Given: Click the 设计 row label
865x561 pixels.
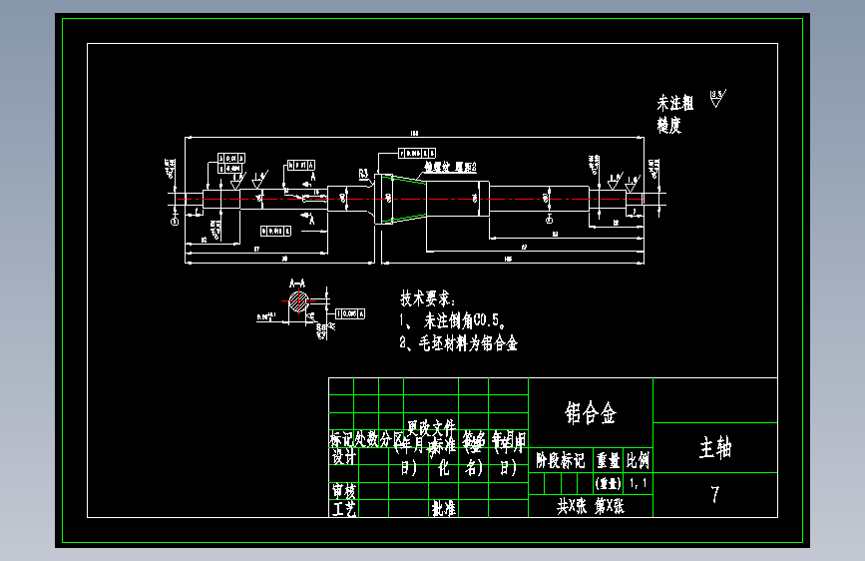Looking at the screenshot, I should (344, 456).
